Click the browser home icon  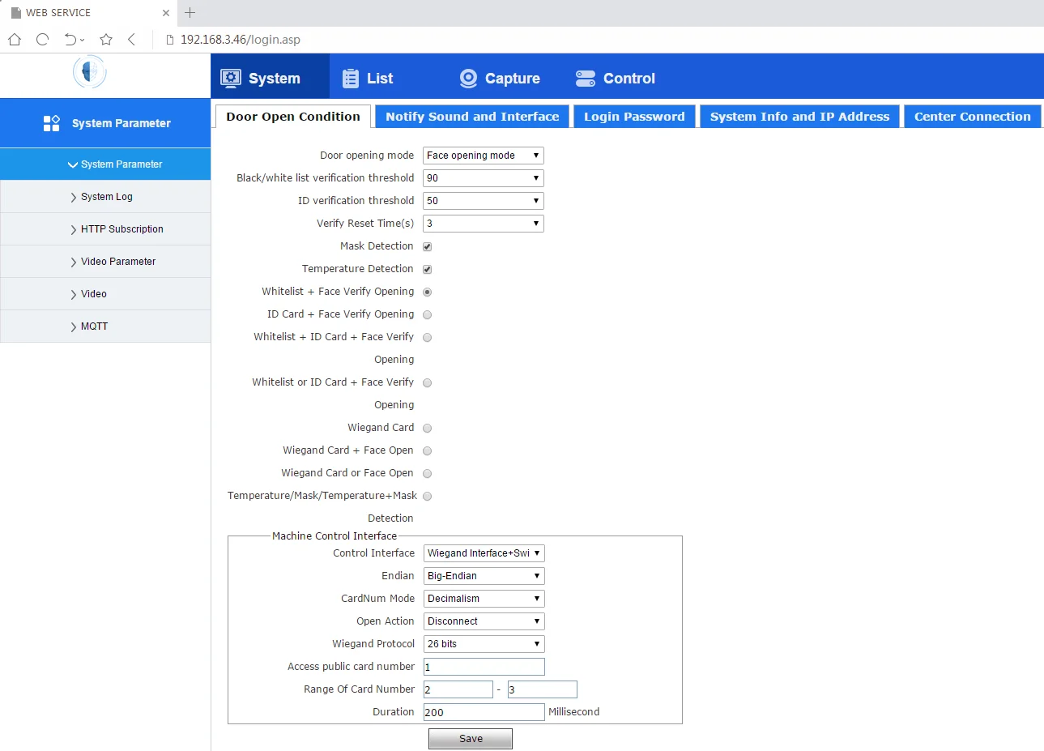(x=15, y=39)
